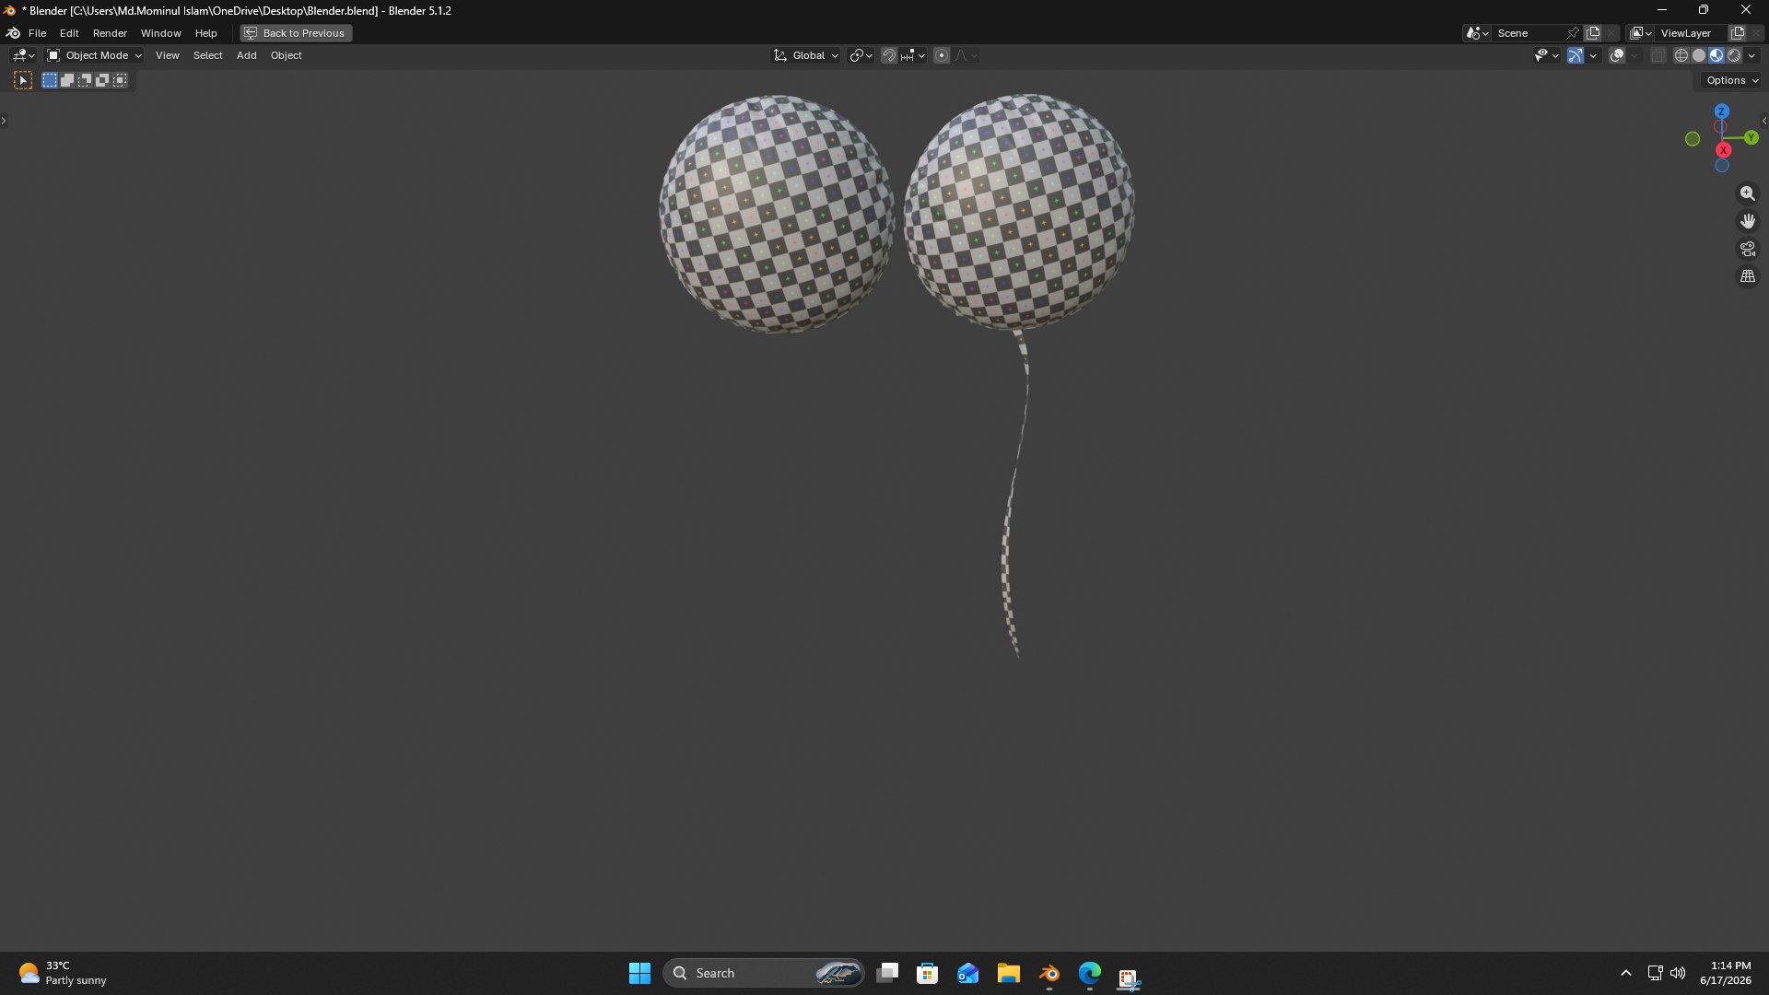Add a new ViewLayer
This screenshot has height=995, width=1769.
pos(1738,33)
